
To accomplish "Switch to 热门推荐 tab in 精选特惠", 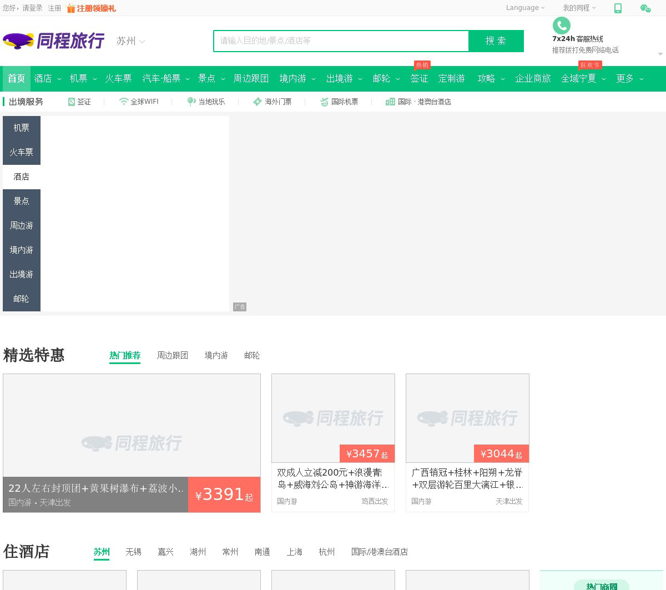I will click(125, 356).
